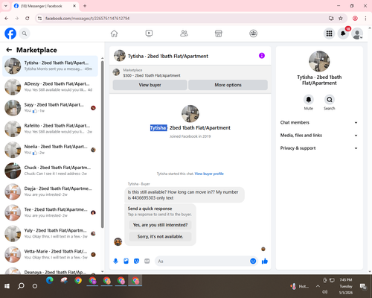
Task: Open the Marketplace tab in top navigation
Action: click(219, 34)
